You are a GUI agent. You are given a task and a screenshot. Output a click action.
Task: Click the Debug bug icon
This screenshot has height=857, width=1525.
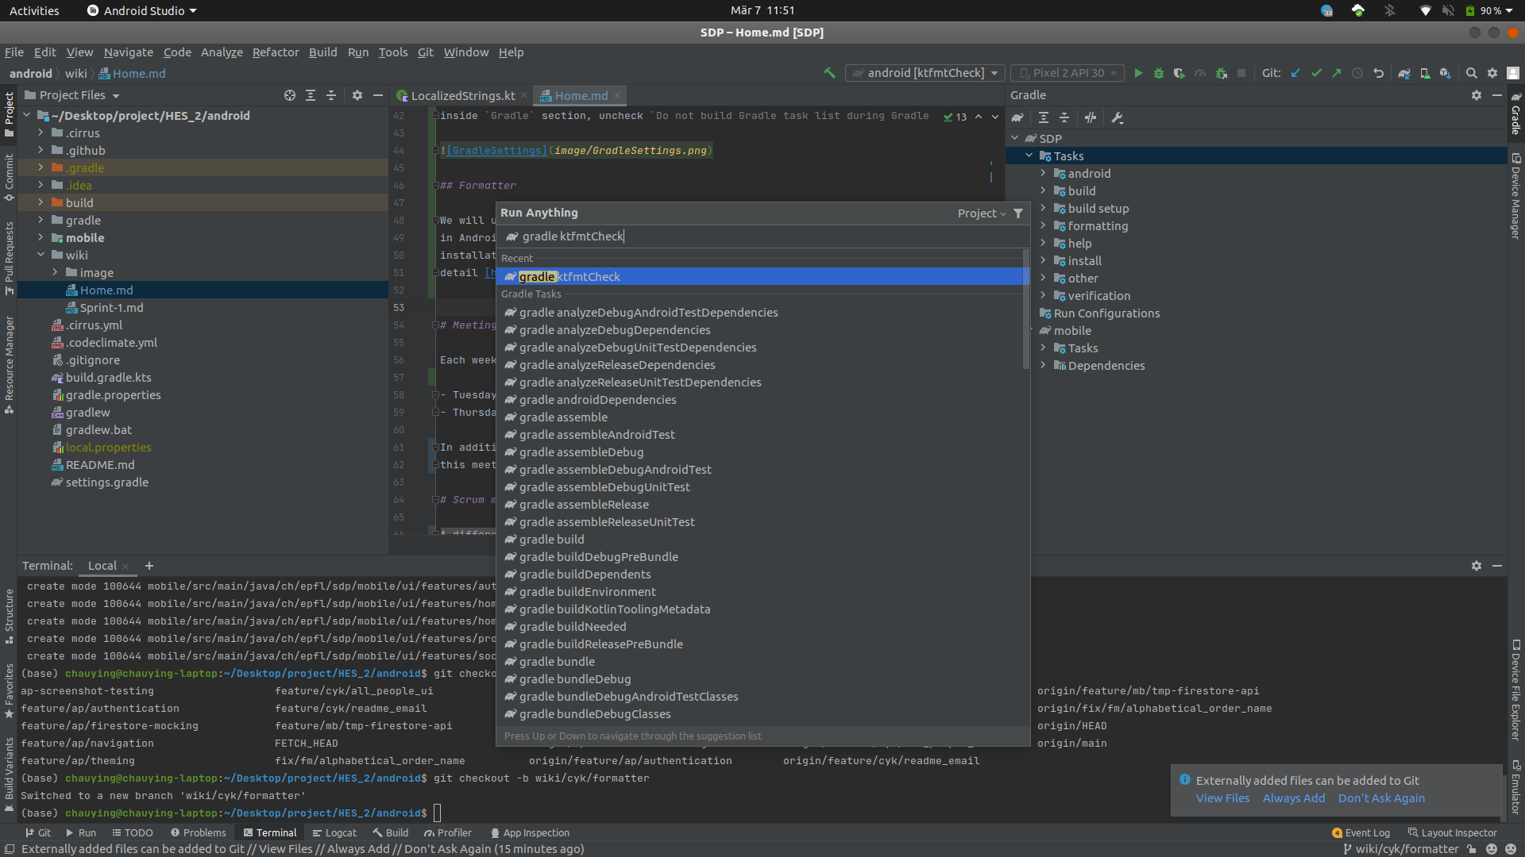point(1158,73)
